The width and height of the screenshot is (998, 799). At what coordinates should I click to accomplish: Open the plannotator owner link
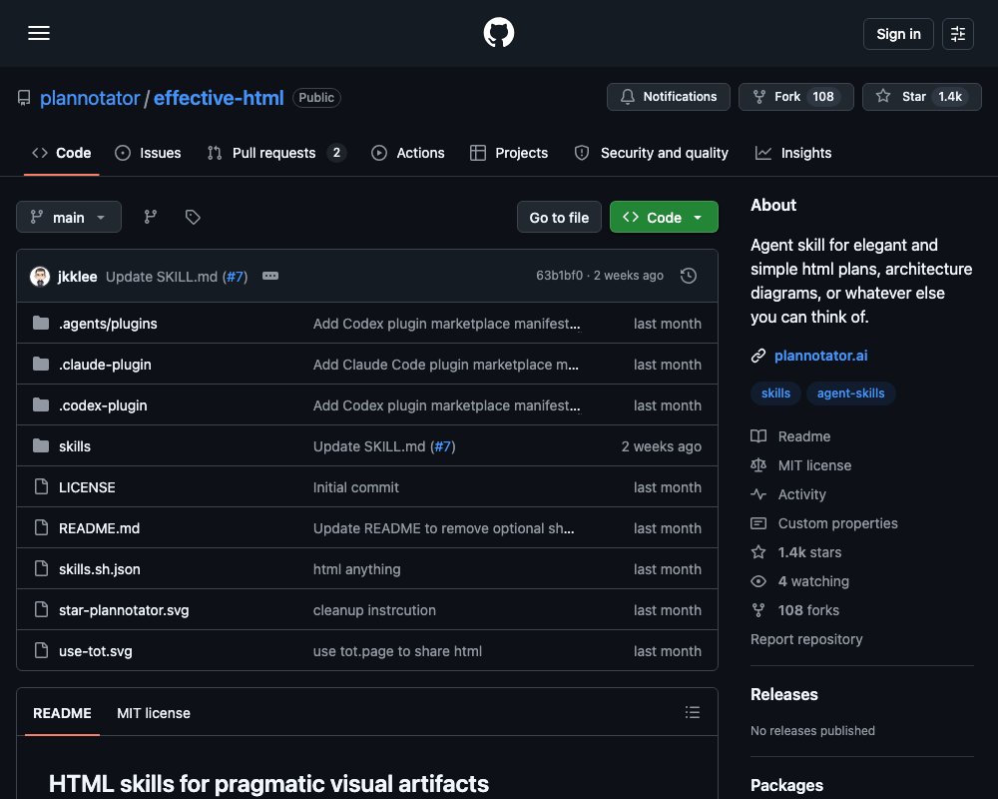[x=90, y=98]
